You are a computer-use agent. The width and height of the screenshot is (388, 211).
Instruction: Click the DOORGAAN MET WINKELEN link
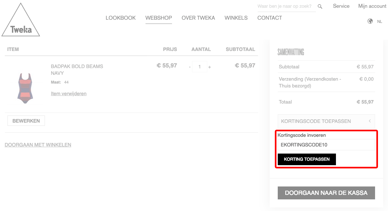coord(38,145)
